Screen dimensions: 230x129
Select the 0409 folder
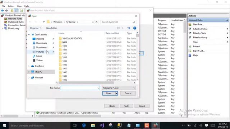65,42
